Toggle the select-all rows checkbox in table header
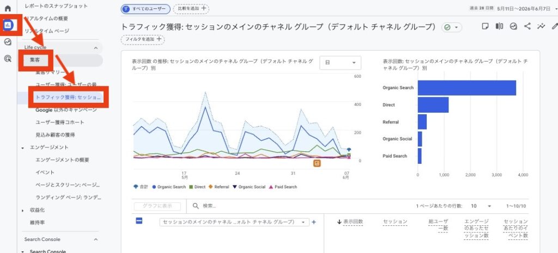The width and height of the screenshot is (558, 253). pos(139,221)
